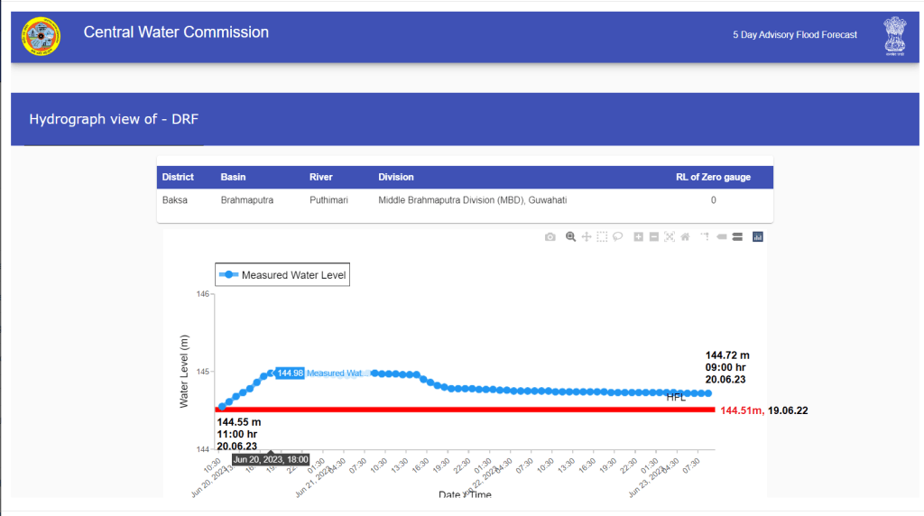
Task: Open the Plotly logo link
Action: click(x=758, y=237)
